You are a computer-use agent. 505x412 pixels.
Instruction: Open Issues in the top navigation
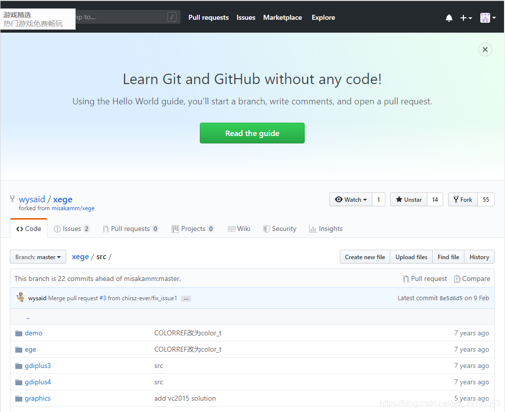[246, 17]
